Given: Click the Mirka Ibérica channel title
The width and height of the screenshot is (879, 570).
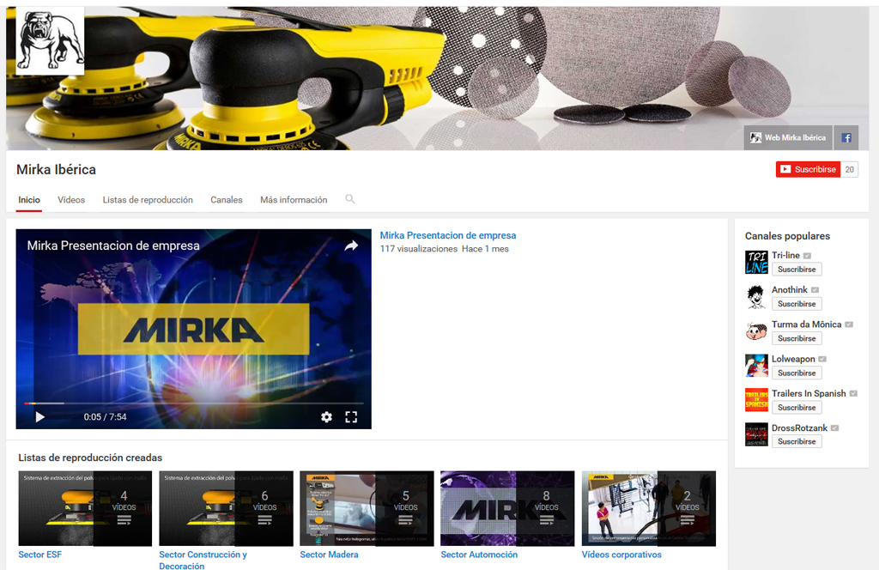Looking at the screenshot, I should [56, 169].
